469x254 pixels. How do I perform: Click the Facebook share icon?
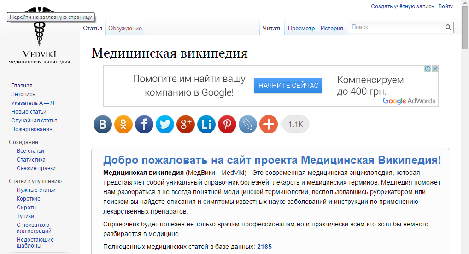144,124
